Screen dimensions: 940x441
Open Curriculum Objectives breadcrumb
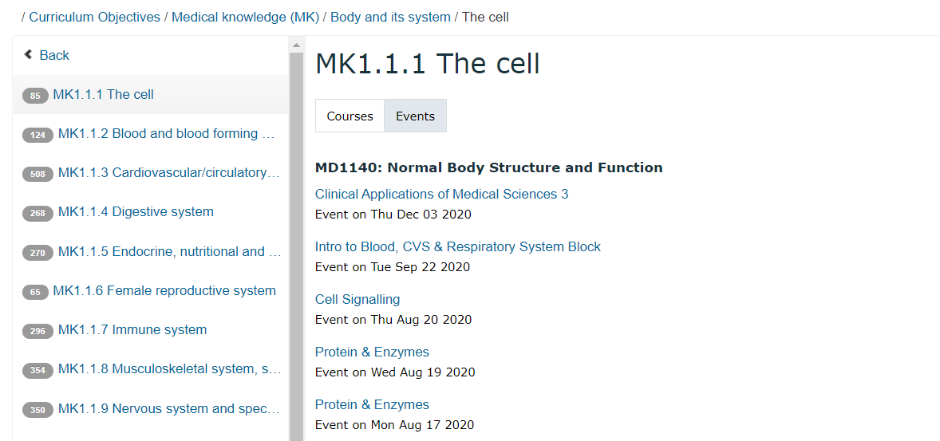coord(95,17)
